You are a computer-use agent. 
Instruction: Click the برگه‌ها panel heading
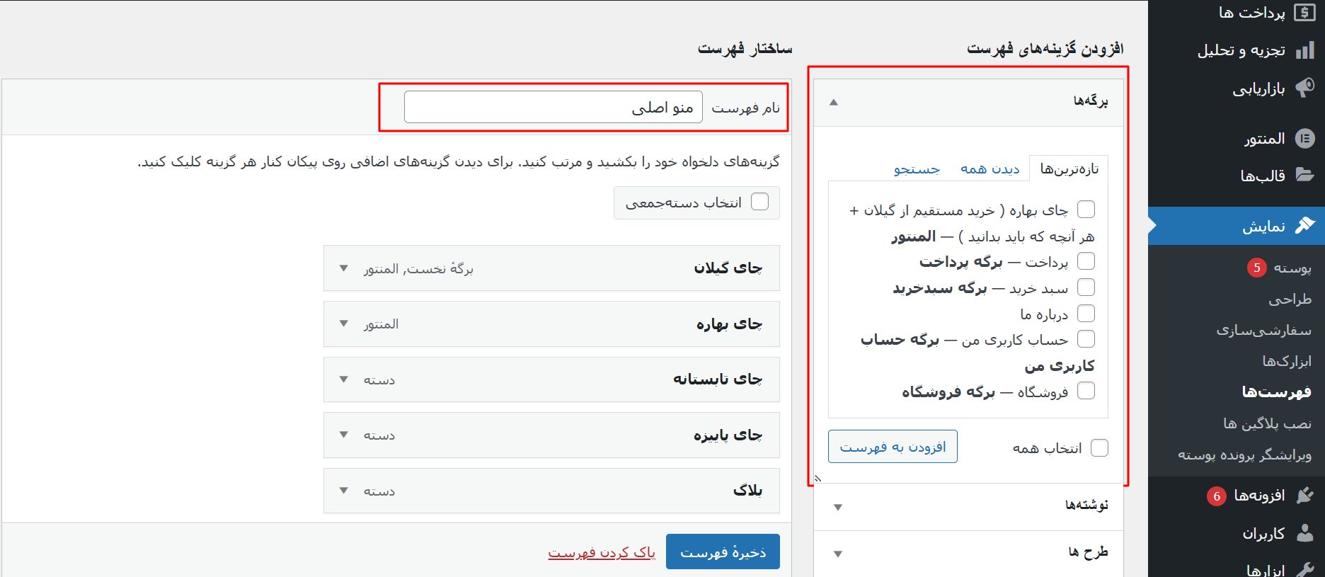pyautogui.click(x=1091, y=101)
